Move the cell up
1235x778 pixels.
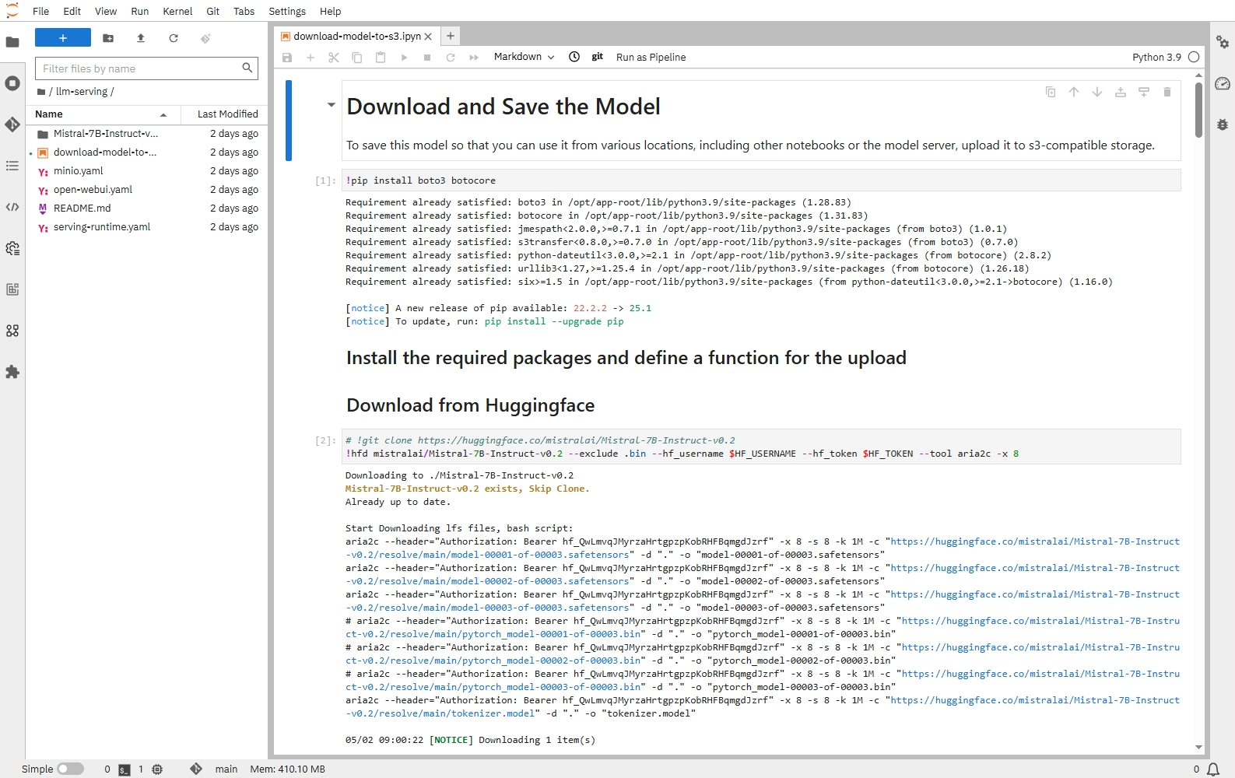point(1074,92)
